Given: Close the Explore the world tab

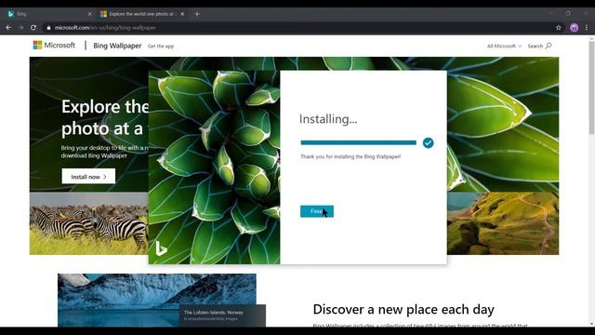Looking at the screenshot, I should click(x=182, y=14).
